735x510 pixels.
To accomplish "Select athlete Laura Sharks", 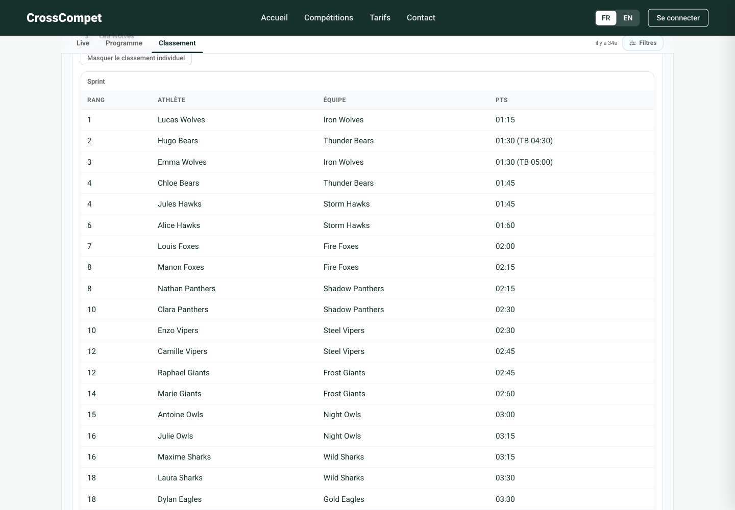I will [180, 478].
